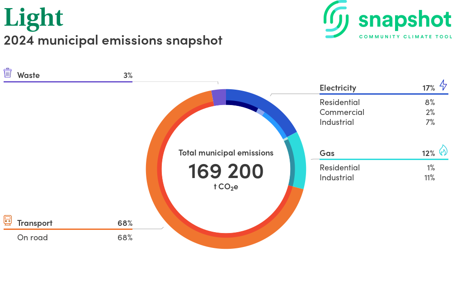Click the Waste category heading
The image size is (452, 302).
coord(28,75)
